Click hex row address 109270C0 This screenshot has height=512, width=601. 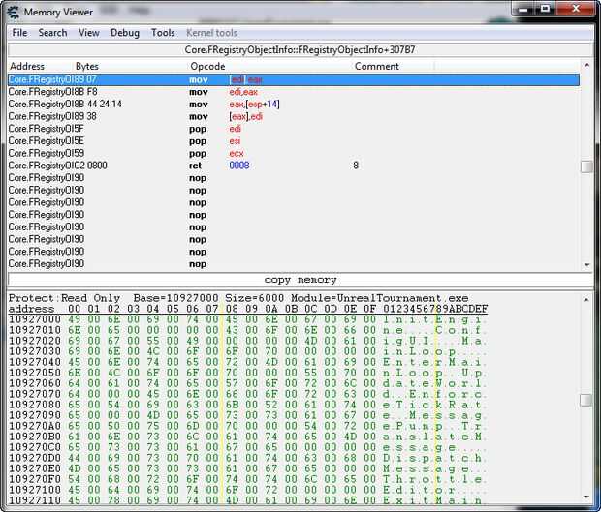tap(35, 447)
